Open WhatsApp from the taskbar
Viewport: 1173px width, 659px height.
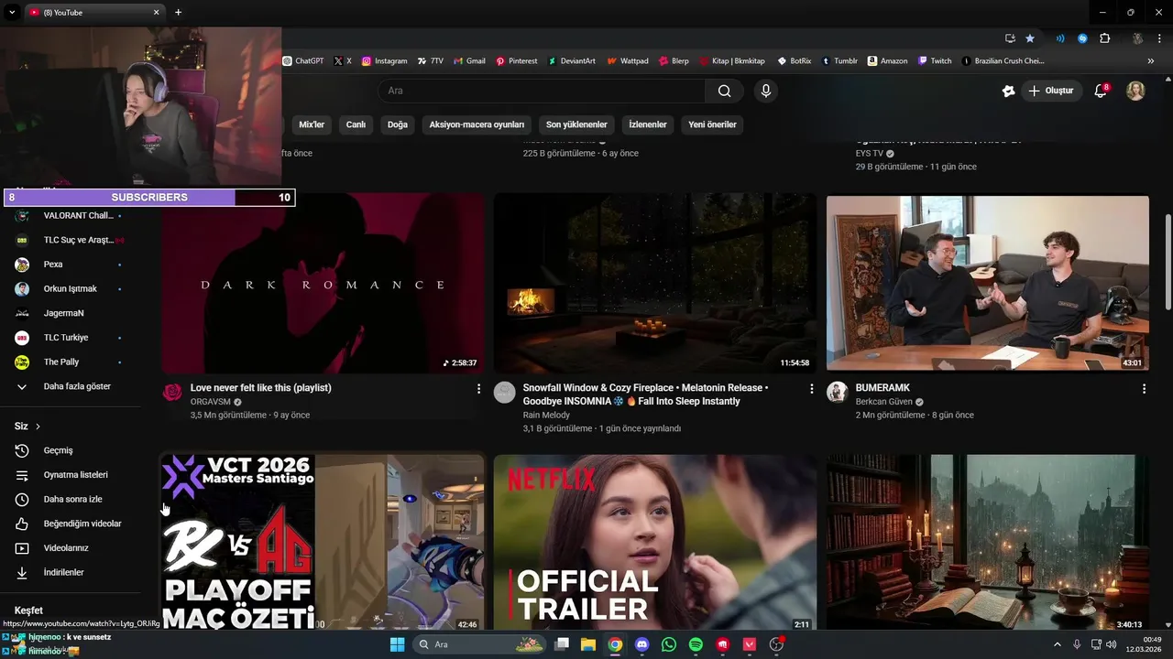668,644
